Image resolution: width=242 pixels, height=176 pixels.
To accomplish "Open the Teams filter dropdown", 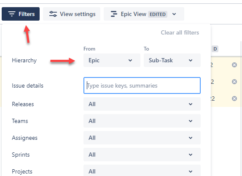I will tap(142, 121).
